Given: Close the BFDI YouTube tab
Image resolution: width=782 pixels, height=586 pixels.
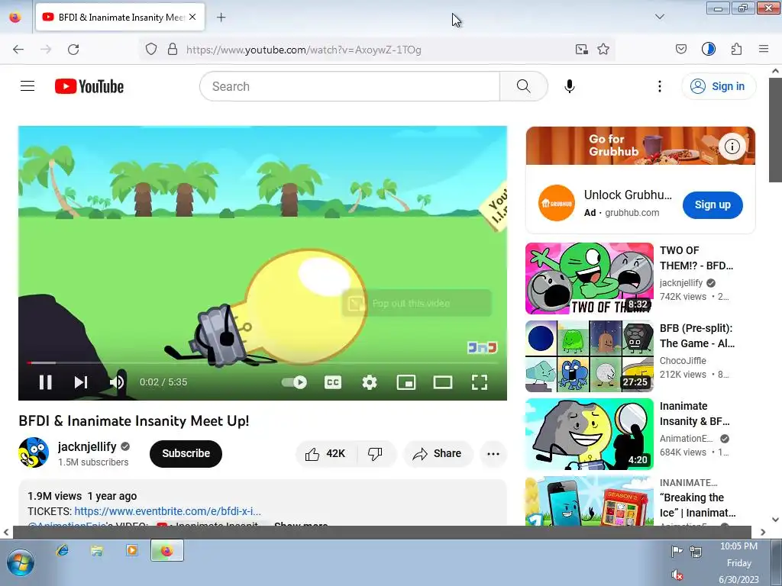Looking at the screenshot, I should point(192,17).
